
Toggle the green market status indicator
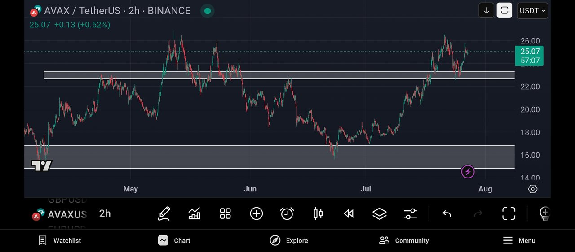(x=207, y=11)
